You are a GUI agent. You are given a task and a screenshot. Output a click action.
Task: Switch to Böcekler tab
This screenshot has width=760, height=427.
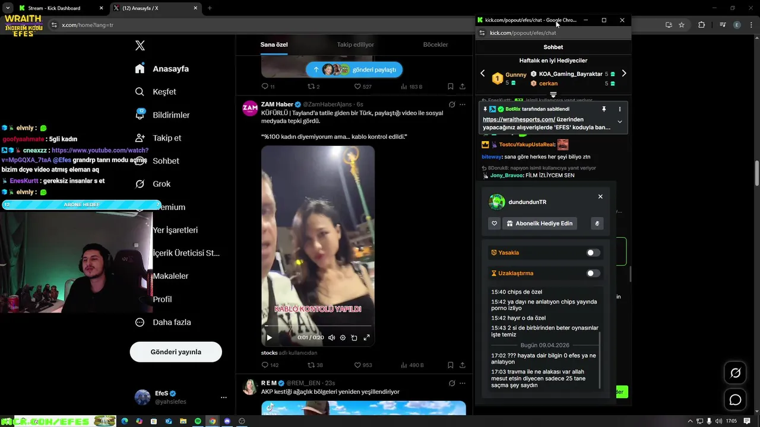435,44
